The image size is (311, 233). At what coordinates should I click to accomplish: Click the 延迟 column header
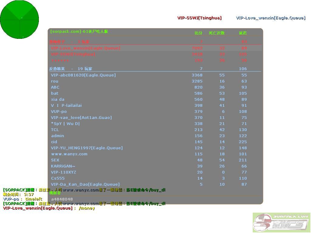243,33
